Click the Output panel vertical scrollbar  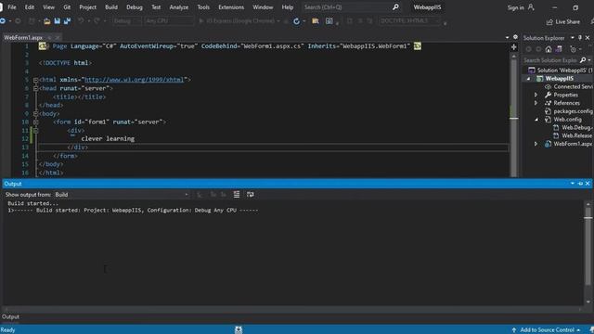pos(588,252)
